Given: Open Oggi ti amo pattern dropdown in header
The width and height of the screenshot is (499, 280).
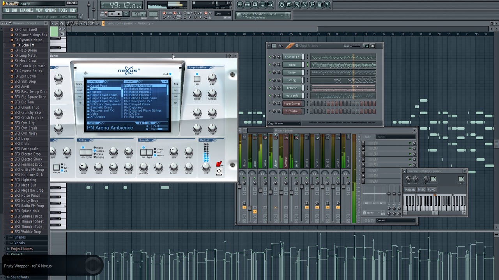Looking at the screenshot, I should 308,46.
